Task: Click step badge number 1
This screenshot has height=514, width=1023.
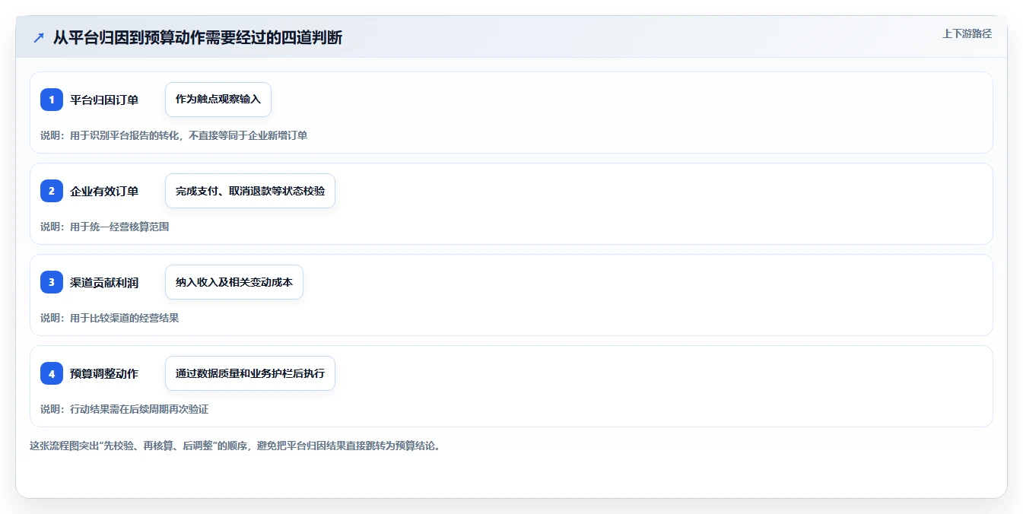Action: click(x=52, y=100)
